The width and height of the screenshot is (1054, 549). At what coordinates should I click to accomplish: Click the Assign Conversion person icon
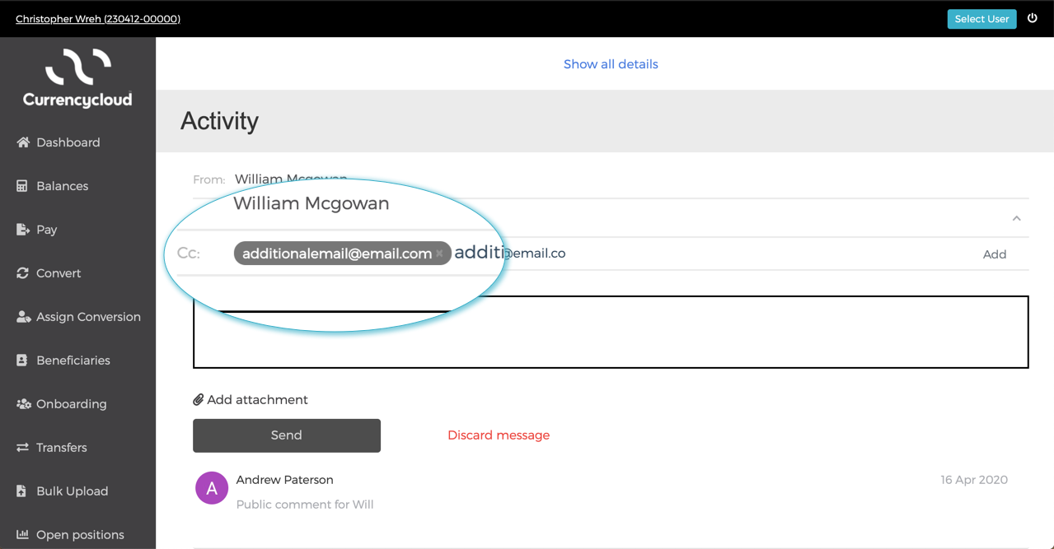click(x=23, y=317)
